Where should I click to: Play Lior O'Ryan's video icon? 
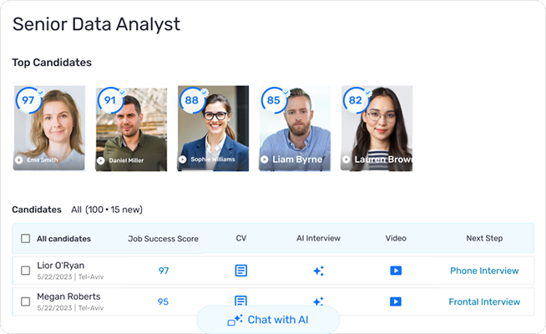tap(396, 271)
